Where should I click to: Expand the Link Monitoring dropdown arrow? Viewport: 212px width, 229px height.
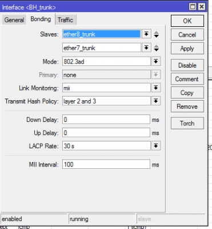click(x=156, y=88)
